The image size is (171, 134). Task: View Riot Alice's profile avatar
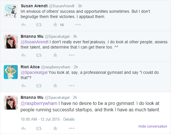tap(11, 72)
